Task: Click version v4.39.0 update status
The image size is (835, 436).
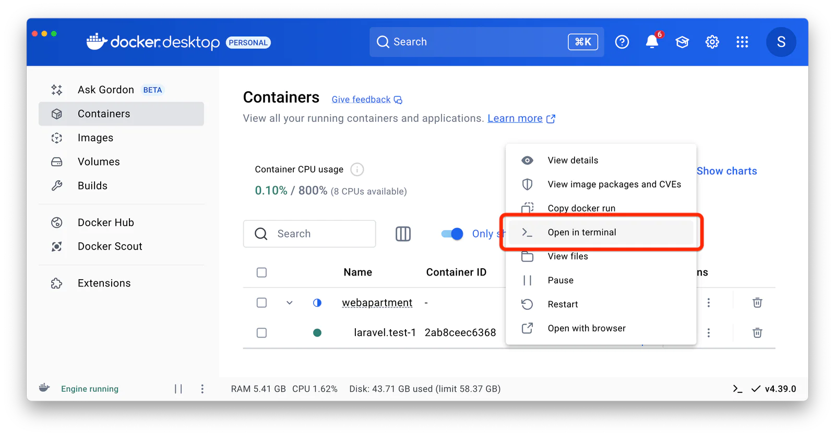Action: pos(774,389)
